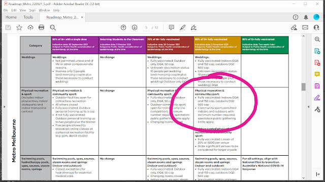This screenshot has height=182, width=325.
Task: Click "No change" in Physical recreation row
Action: click(107, 90)
